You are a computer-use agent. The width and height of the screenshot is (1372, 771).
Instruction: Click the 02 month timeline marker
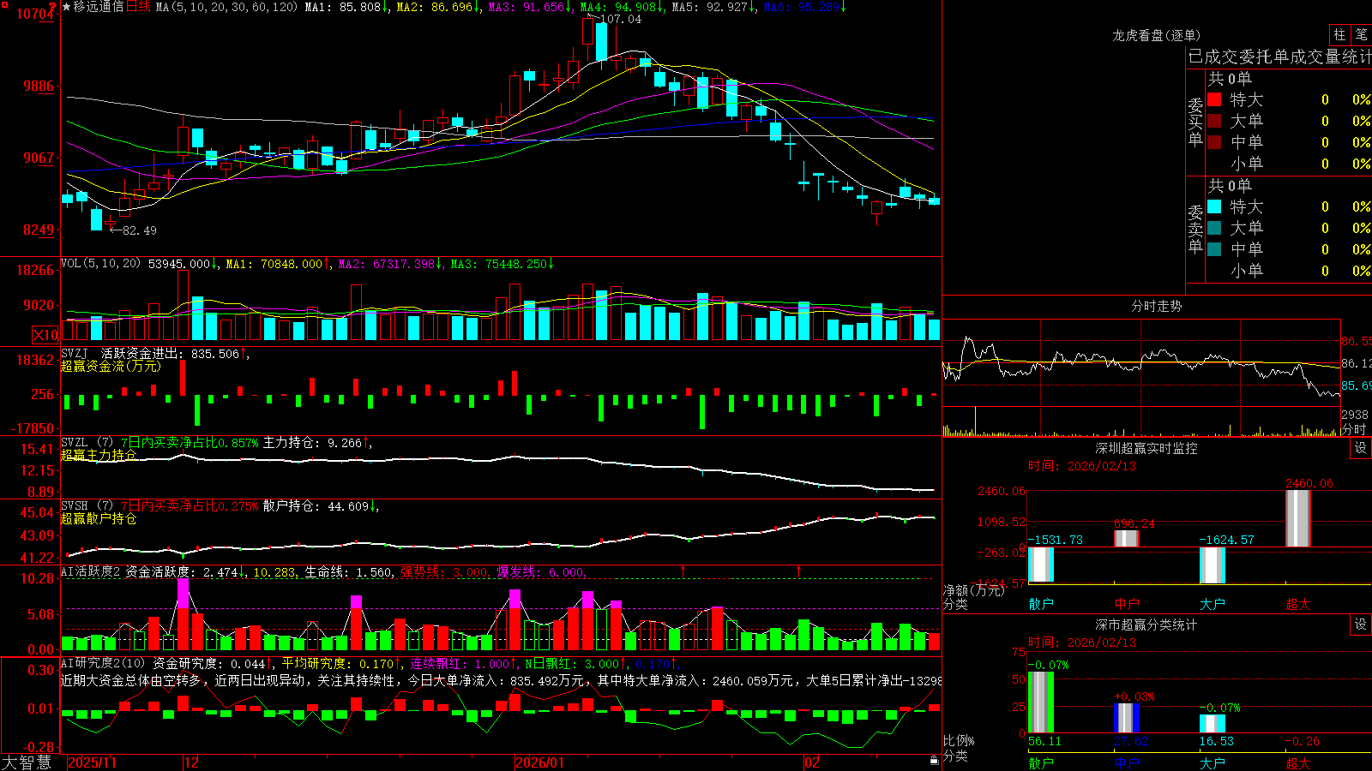point(812,762)
